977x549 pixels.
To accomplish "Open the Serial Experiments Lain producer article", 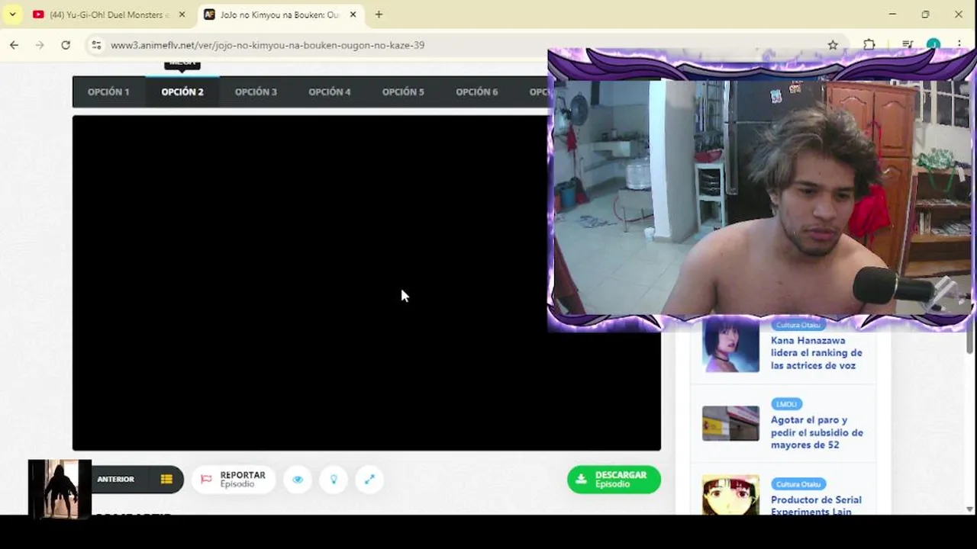I will [816, 506].
